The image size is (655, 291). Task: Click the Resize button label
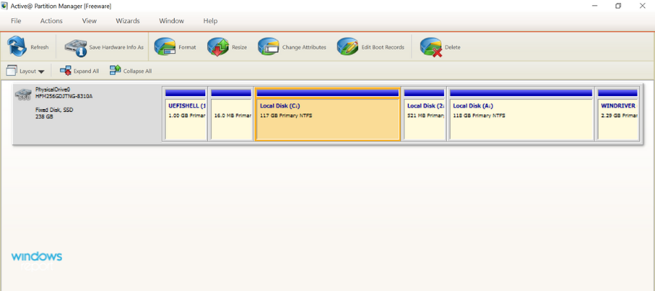click(x=239, y=47)
